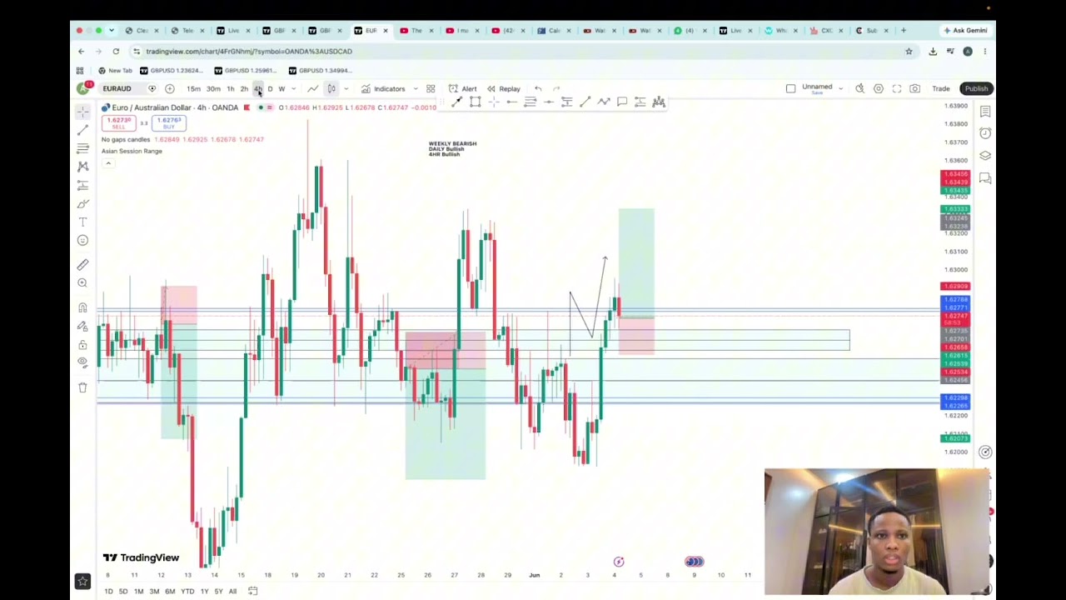
Task: Select the 3M date range
Action: (x=154, y=592)
